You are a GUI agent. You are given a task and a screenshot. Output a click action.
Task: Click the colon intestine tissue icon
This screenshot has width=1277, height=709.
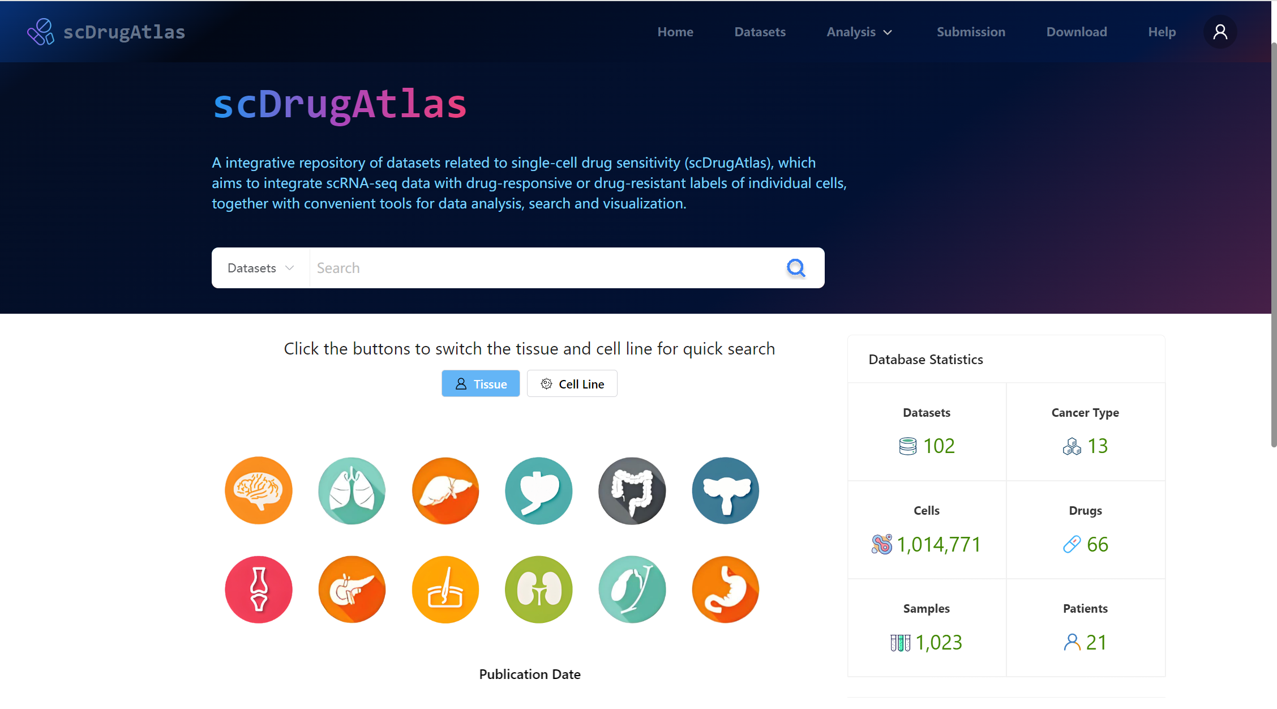pos(632,490)
